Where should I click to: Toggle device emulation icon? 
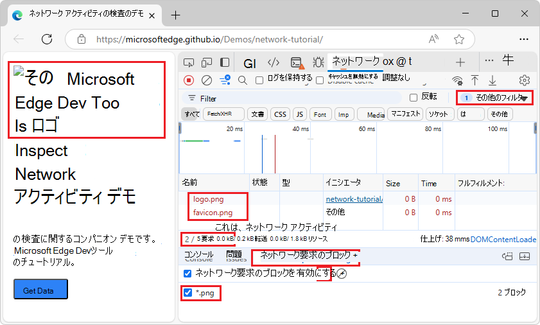(x=207, y=62)
